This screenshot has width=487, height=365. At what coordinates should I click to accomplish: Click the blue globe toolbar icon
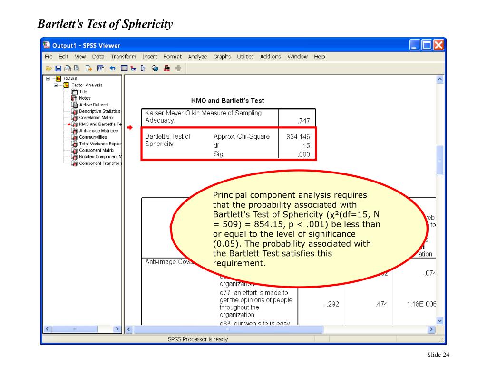(155, 68)
